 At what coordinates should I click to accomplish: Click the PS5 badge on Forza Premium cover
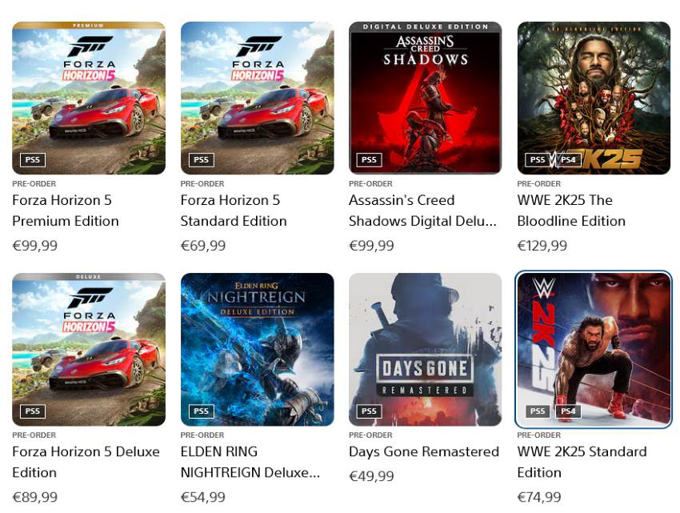click(33, 160)
